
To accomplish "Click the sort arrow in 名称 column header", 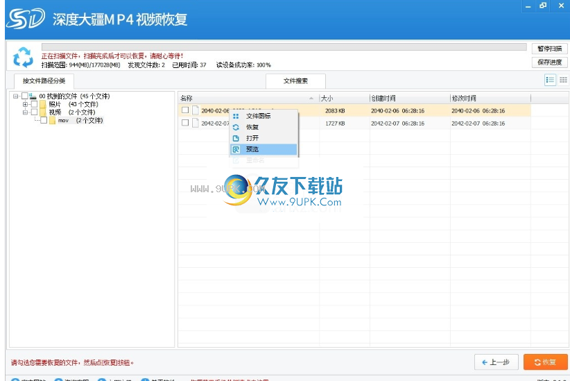I will click(311, 99).
